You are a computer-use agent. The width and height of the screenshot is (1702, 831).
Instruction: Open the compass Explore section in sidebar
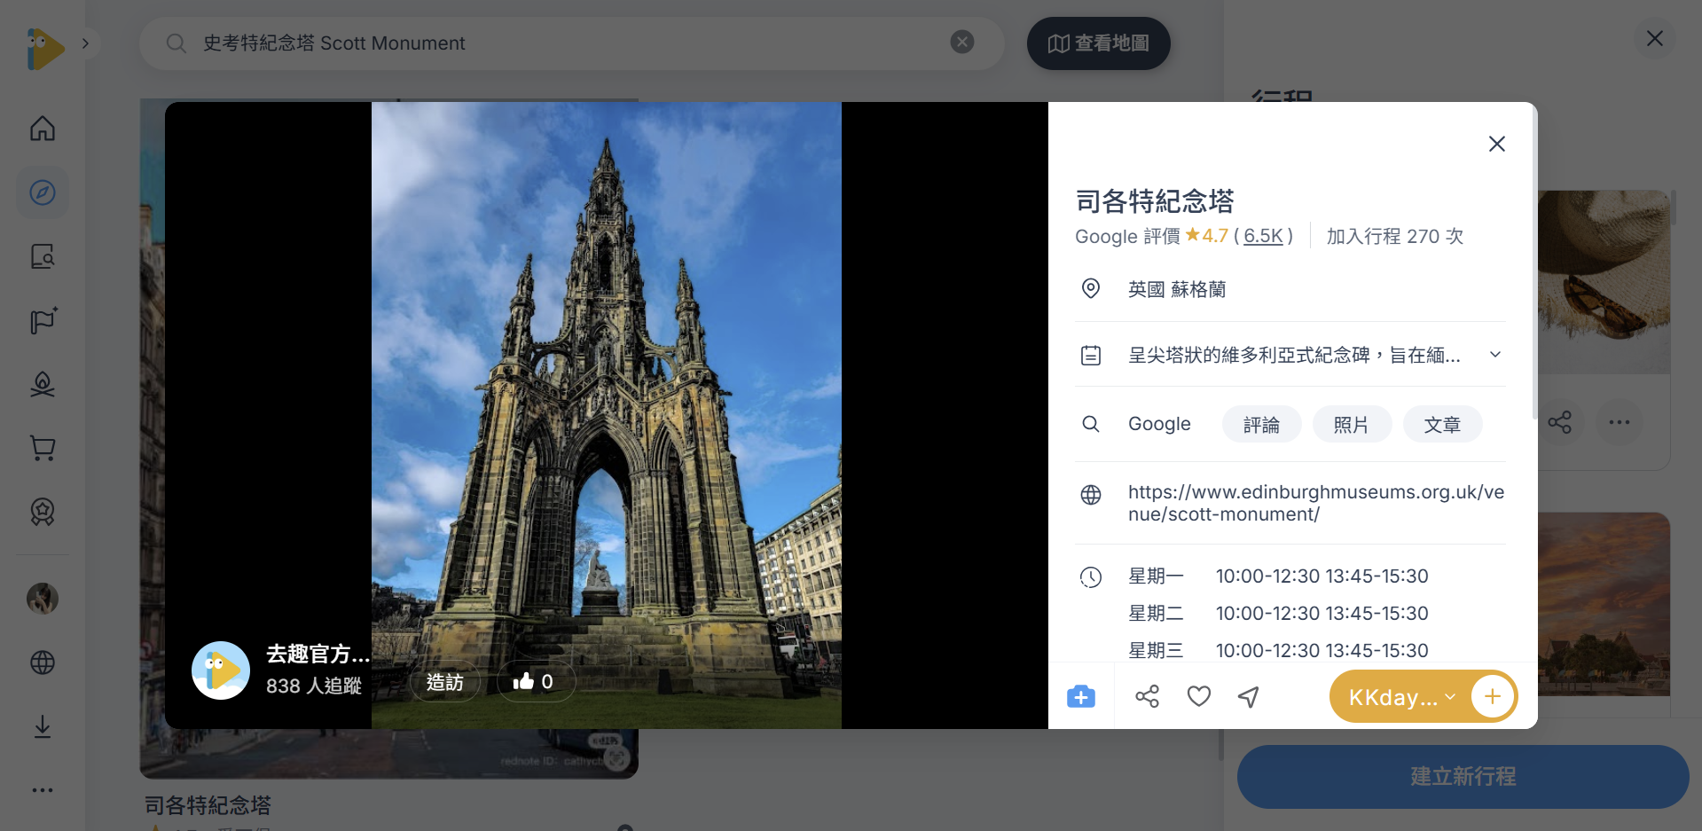[x=42, y=192]
